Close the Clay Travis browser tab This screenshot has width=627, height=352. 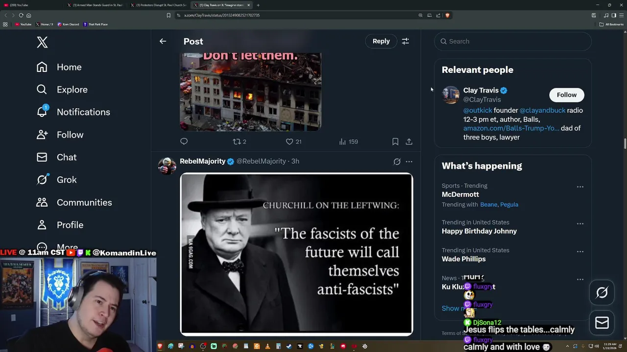[249, 5]
